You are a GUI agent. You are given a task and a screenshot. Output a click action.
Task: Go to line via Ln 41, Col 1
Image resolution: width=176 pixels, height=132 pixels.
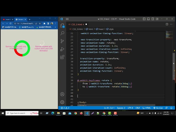[x=109, y=108]
